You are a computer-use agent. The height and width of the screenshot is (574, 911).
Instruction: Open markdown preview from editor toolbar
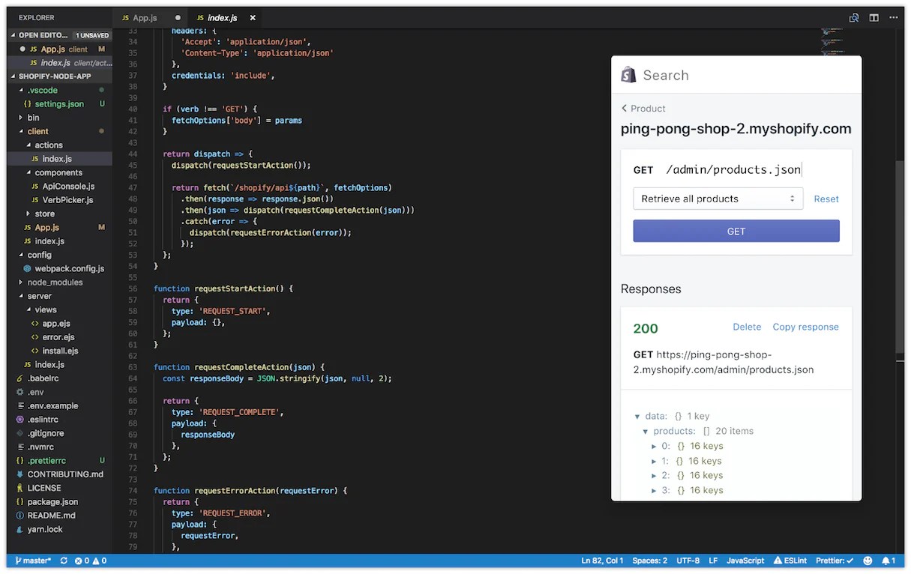pyautogui.click(x=853, y=17)
